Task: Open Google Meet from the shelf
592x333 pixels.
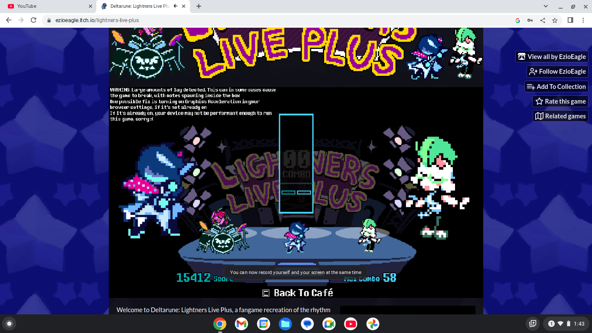Action: (x=329, y=324)
